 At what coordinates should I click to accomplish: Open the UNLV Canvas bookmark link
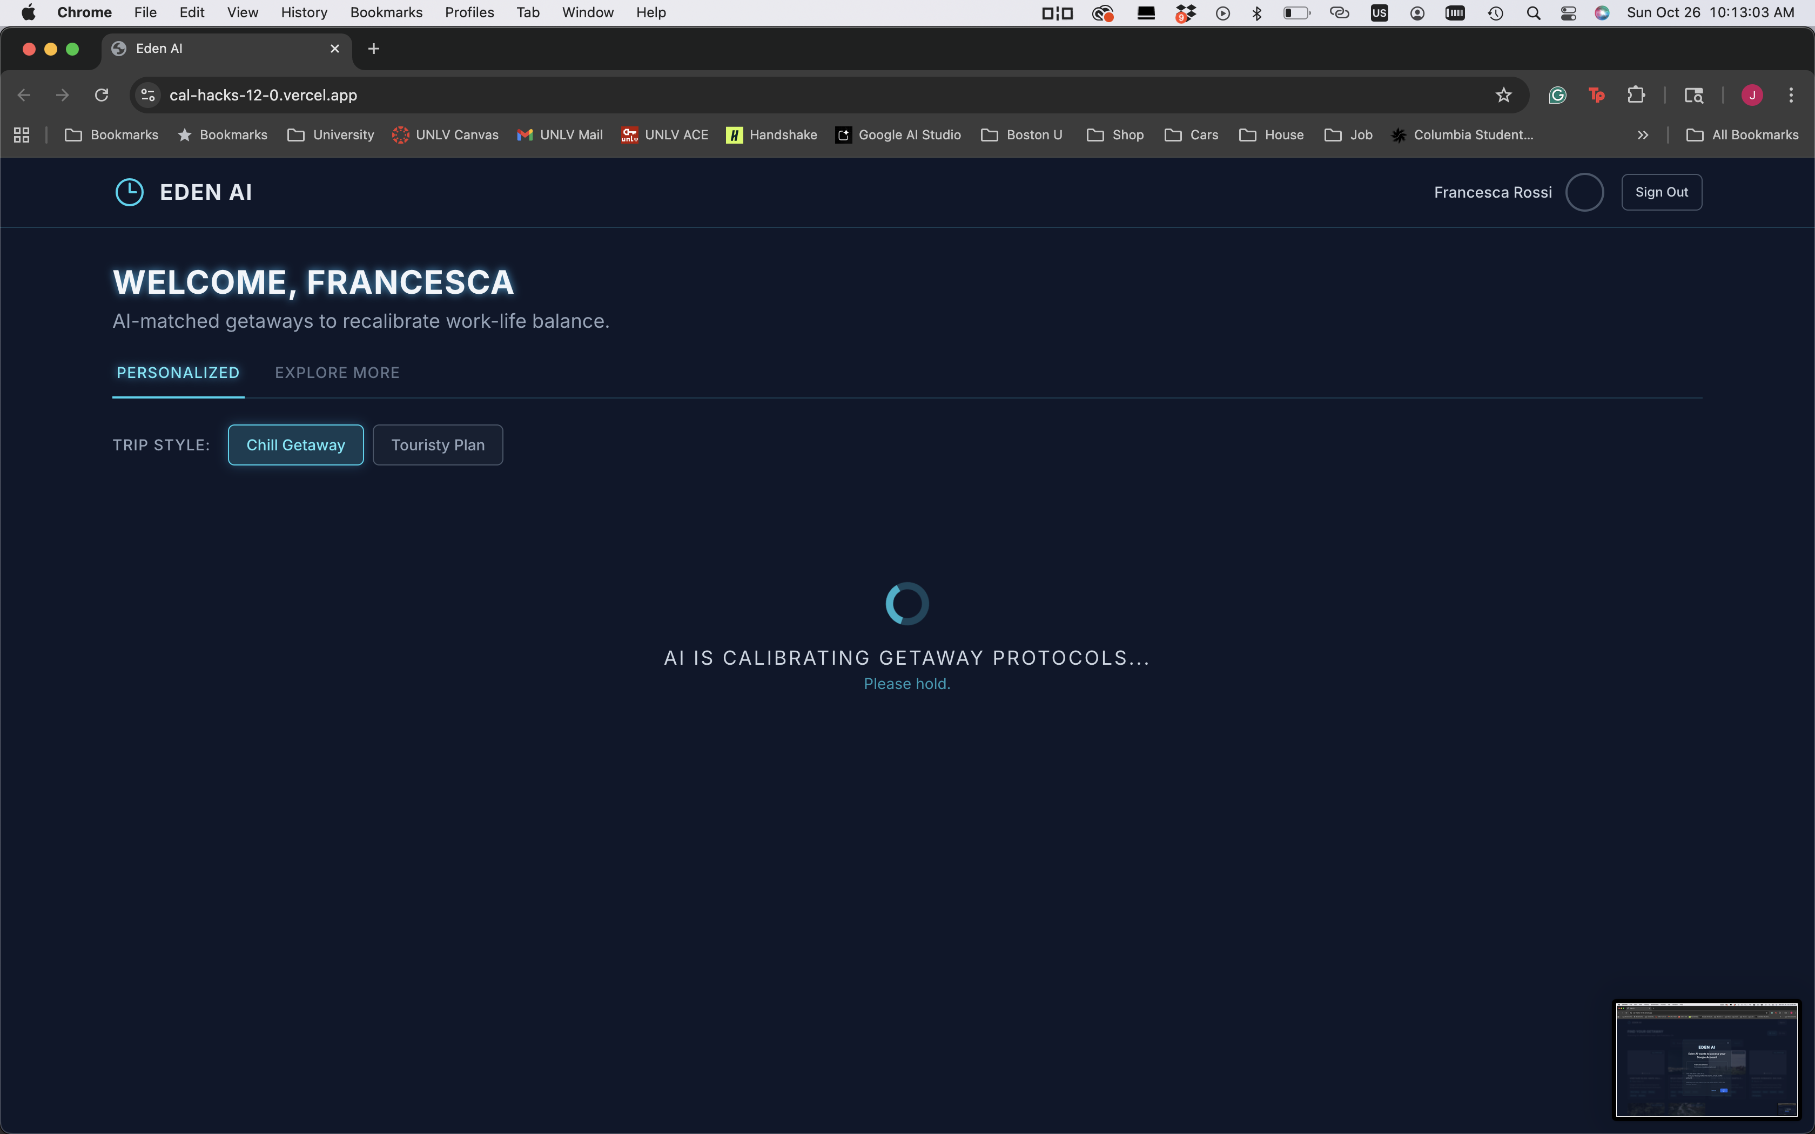click(446, 135)
